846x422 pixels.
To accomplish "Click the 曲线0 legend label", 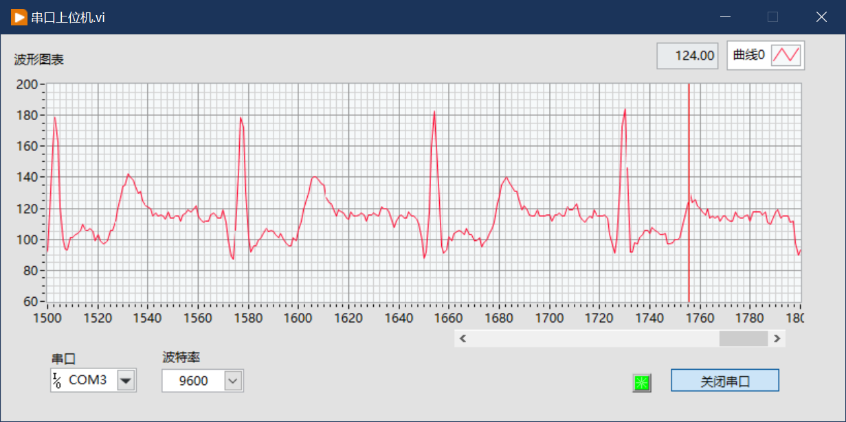I will (x=749, y=56).
